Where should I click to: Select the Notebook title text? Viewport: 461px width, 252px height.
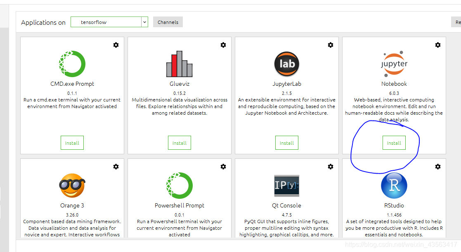pyautogui.click(x=394, y=84)
